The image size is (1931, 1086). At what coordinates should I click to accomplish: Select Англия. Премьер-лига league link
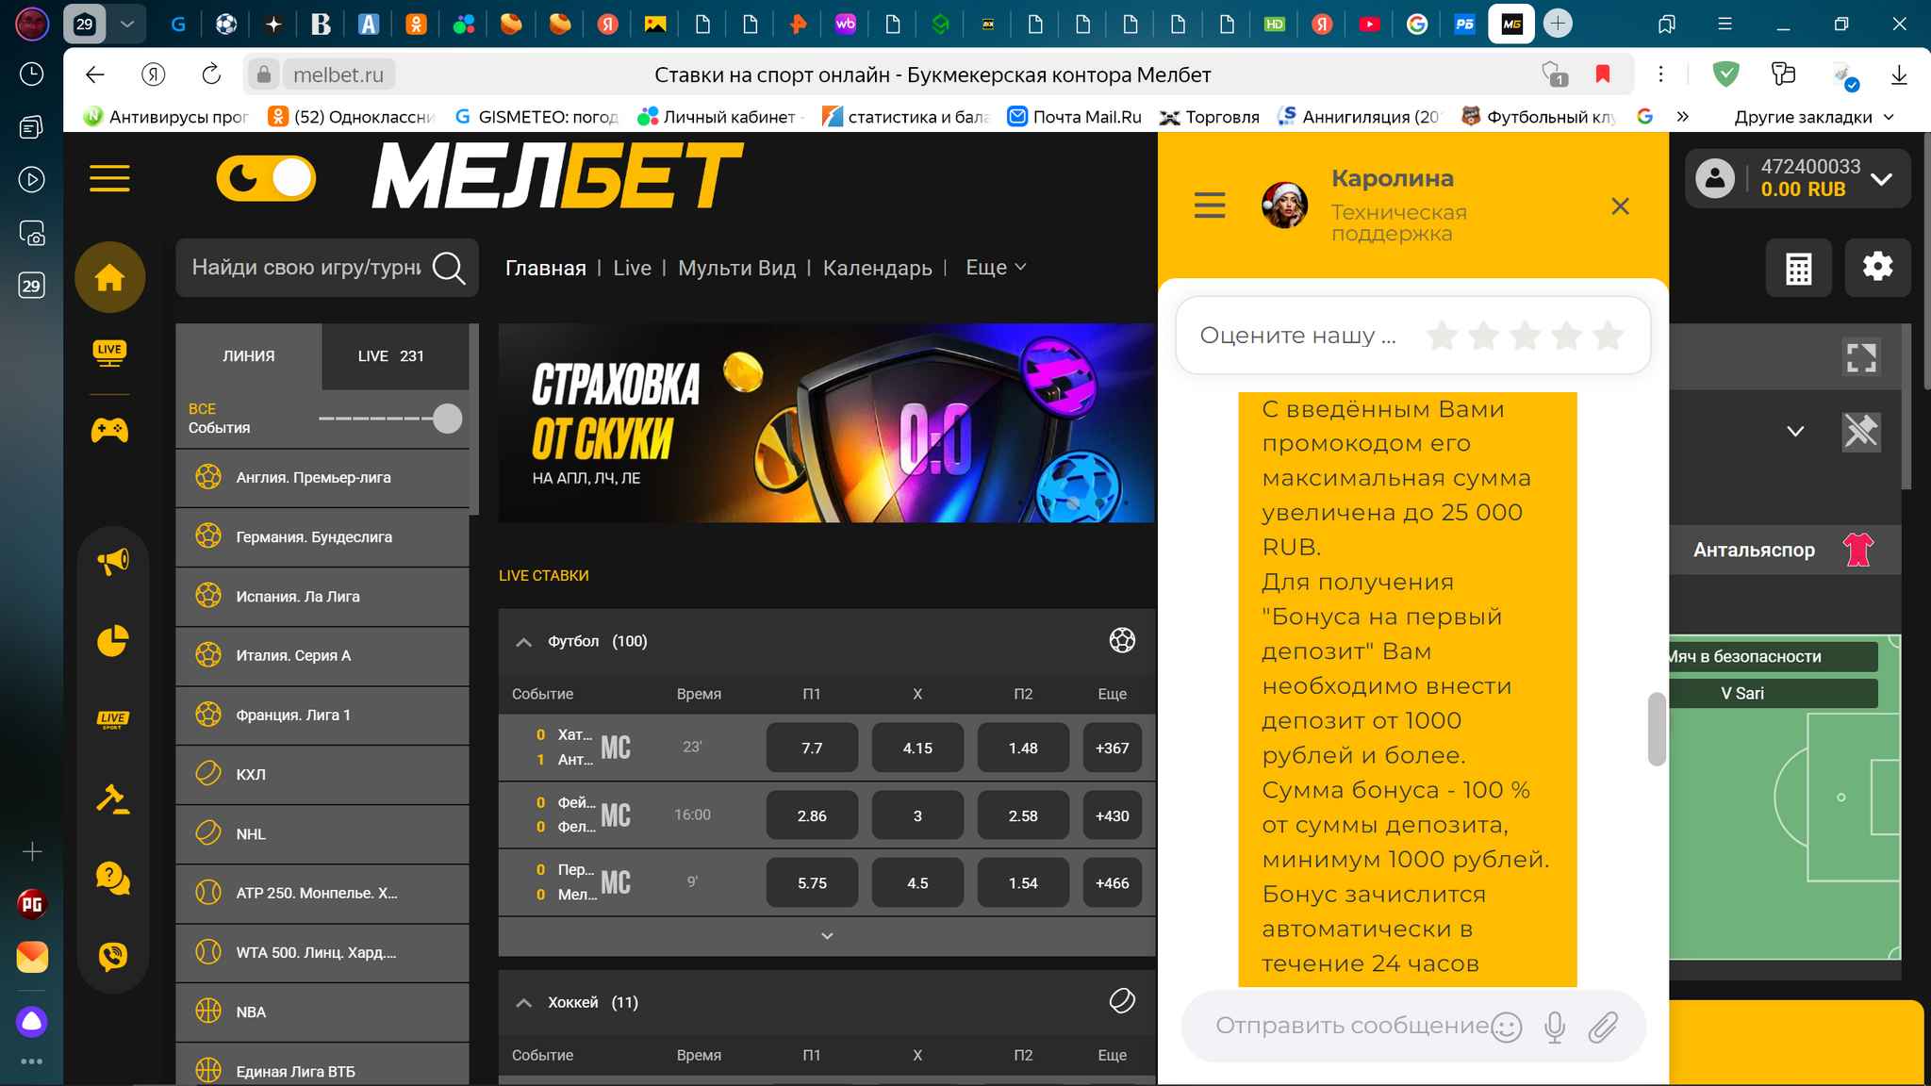tap(313, 478)
